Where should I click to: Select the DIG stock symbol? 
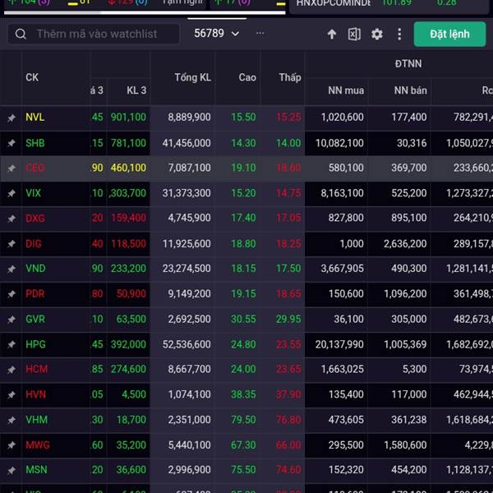[34, 243]
